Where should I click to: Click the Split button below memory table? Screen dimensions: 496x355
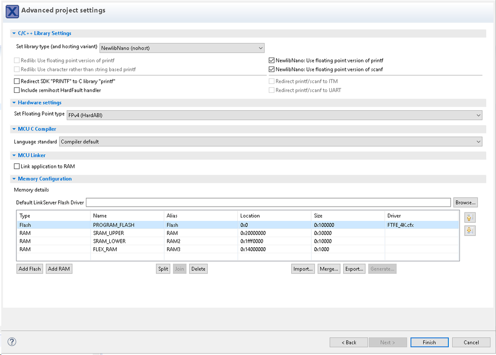[x=163, y=269]
